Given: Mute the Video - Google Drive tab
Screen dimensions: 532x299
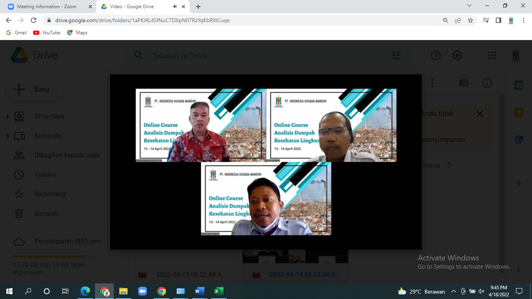Looking at the screenshot, I should coord(175,7).
